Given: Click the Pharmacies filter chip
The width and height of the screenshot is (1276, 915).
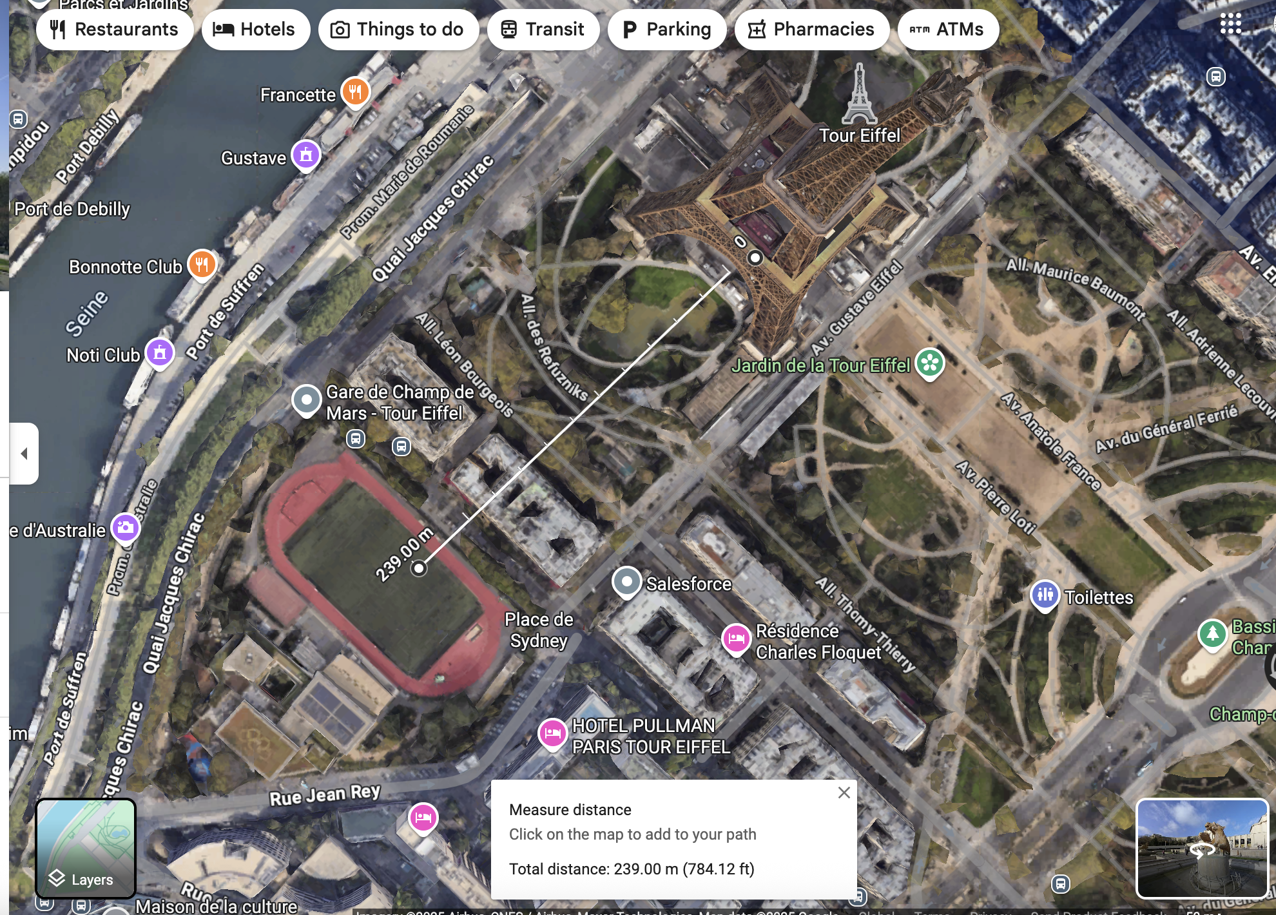Looking at the screenshot, I should pos(812,30).
